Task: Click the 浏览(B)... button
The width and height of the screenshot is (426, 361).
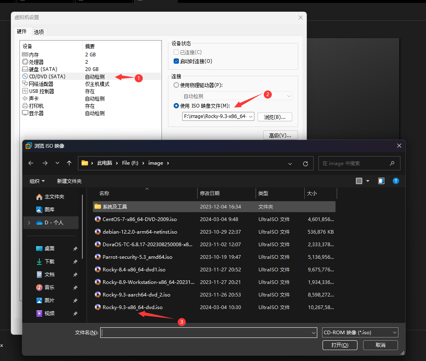Action: click(x=275, y=117)
